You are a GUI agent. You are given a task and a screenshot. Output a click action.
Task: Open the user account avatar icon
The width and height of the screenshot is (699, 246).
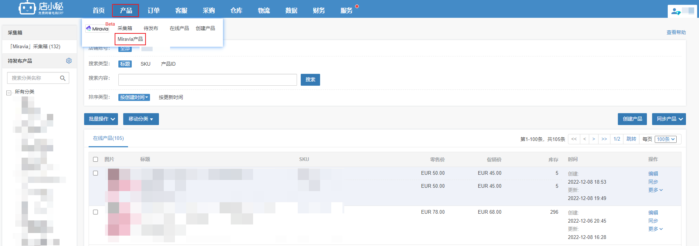676,12
